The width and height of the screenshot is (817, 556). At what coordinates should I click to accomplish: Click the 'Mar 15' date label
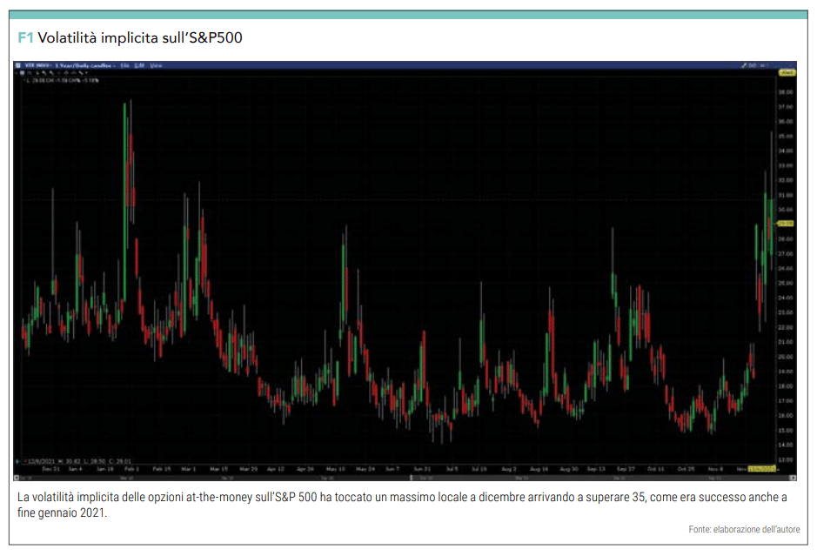pos(219,469)
